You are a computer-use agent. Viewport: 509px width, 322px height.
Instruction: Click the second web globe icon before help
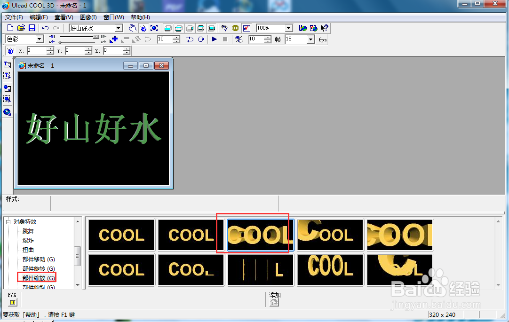314,28
